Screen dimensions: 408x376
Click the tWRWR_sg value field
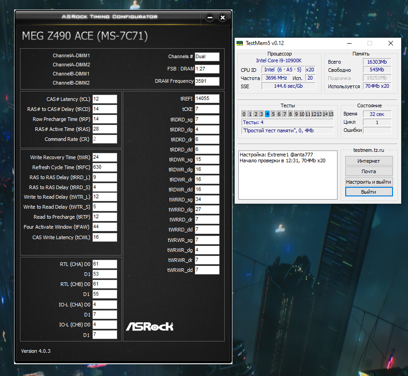click(x=207, y=240)
